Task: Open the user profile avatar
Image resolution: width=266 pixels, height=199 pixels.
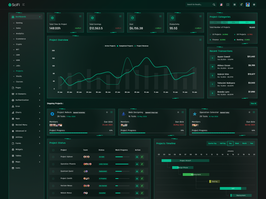Action: [248, 5]
